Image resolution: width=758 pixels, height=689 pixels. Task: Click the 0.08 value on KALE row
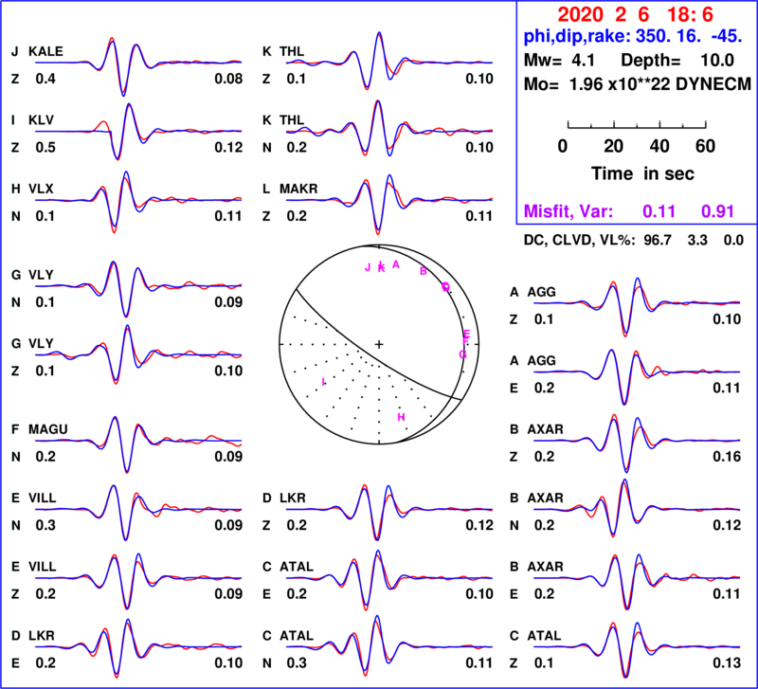[x=228, y=79]
